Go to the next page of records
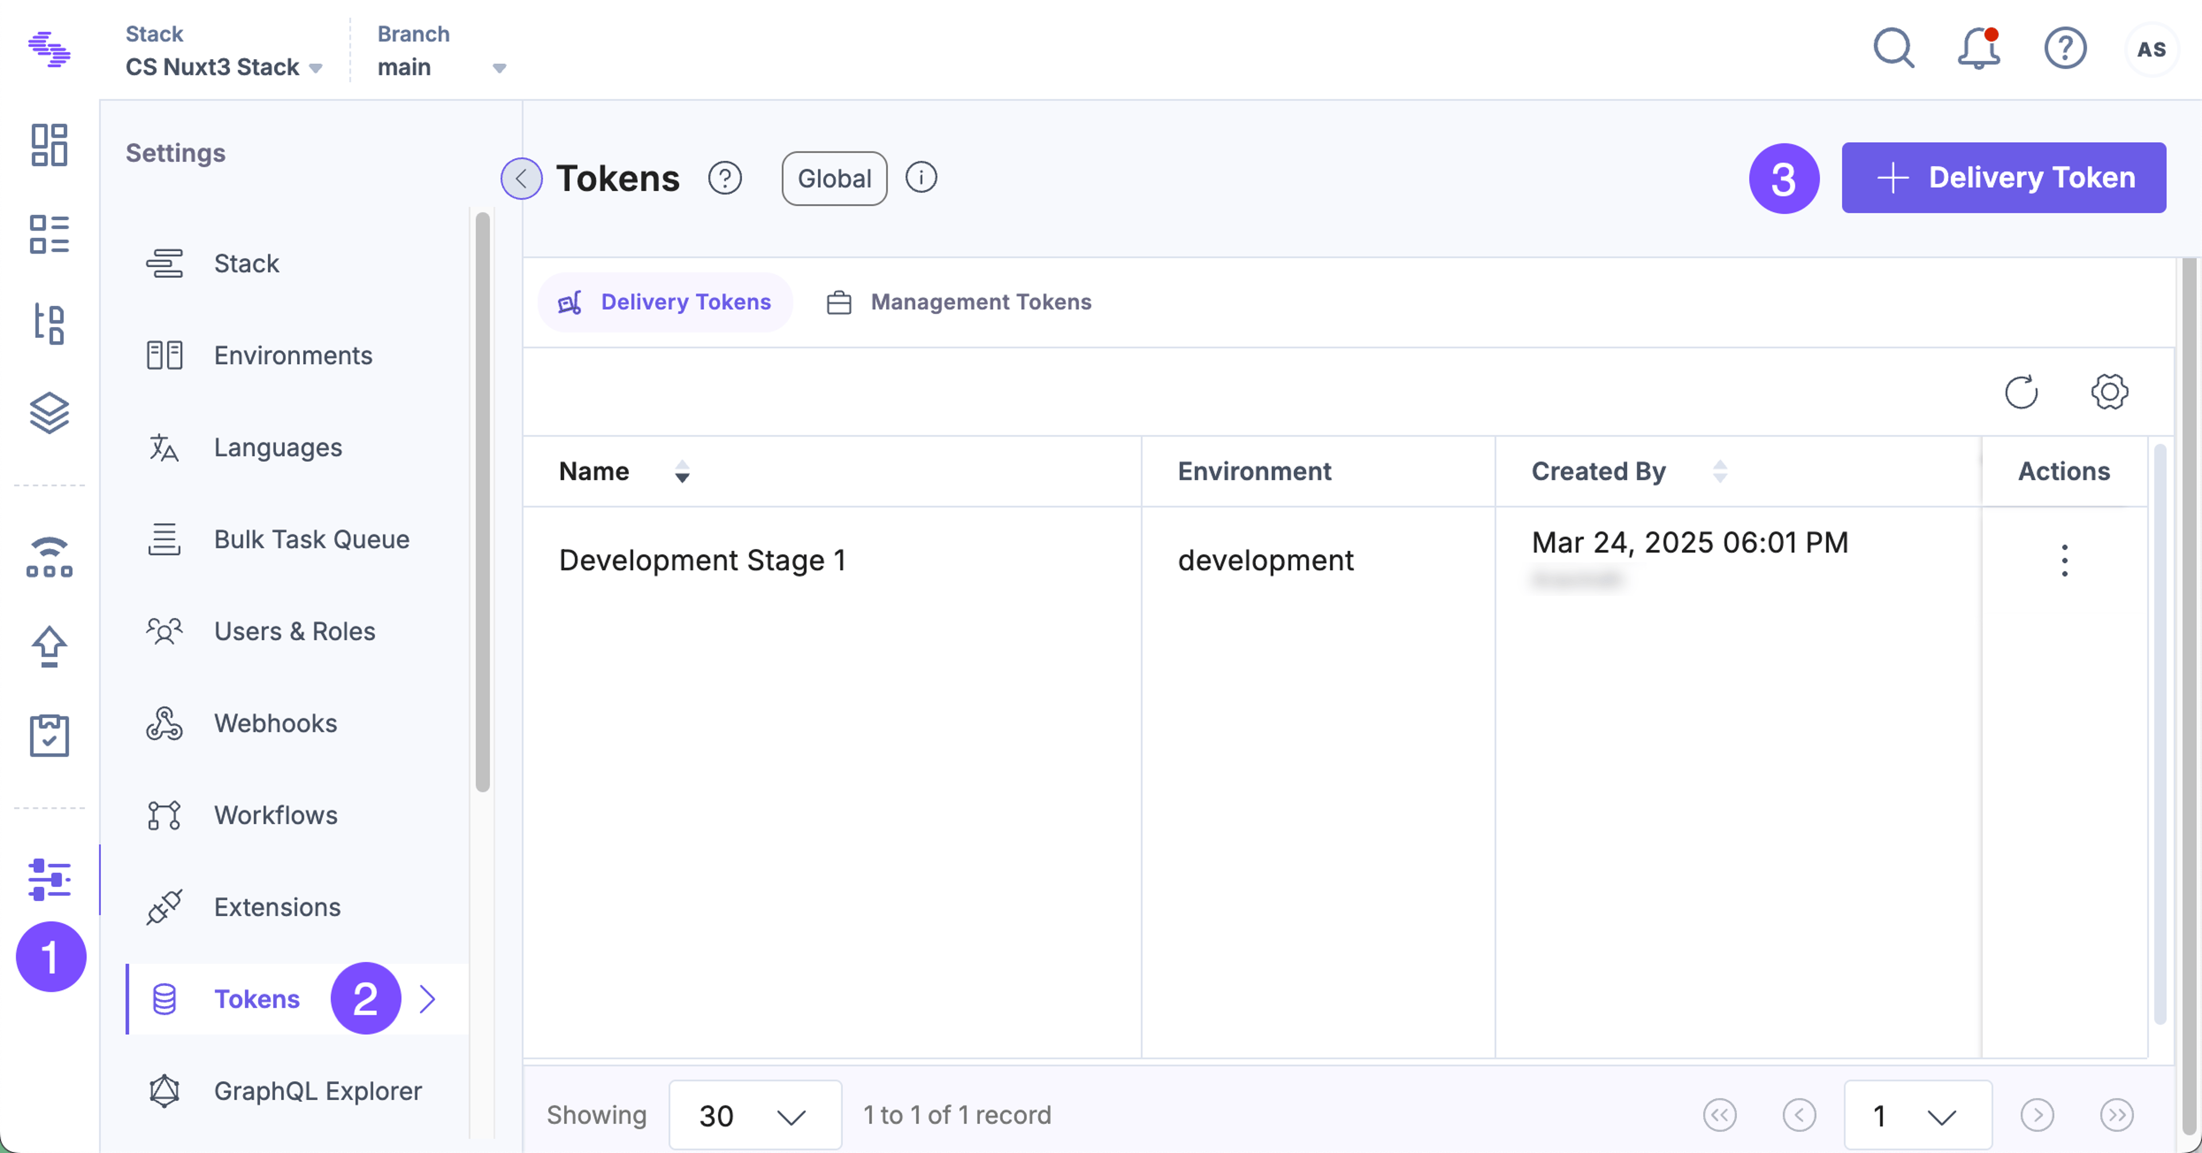Viewport: 2202px width, 1153px height. (x=2037, y=1115)
